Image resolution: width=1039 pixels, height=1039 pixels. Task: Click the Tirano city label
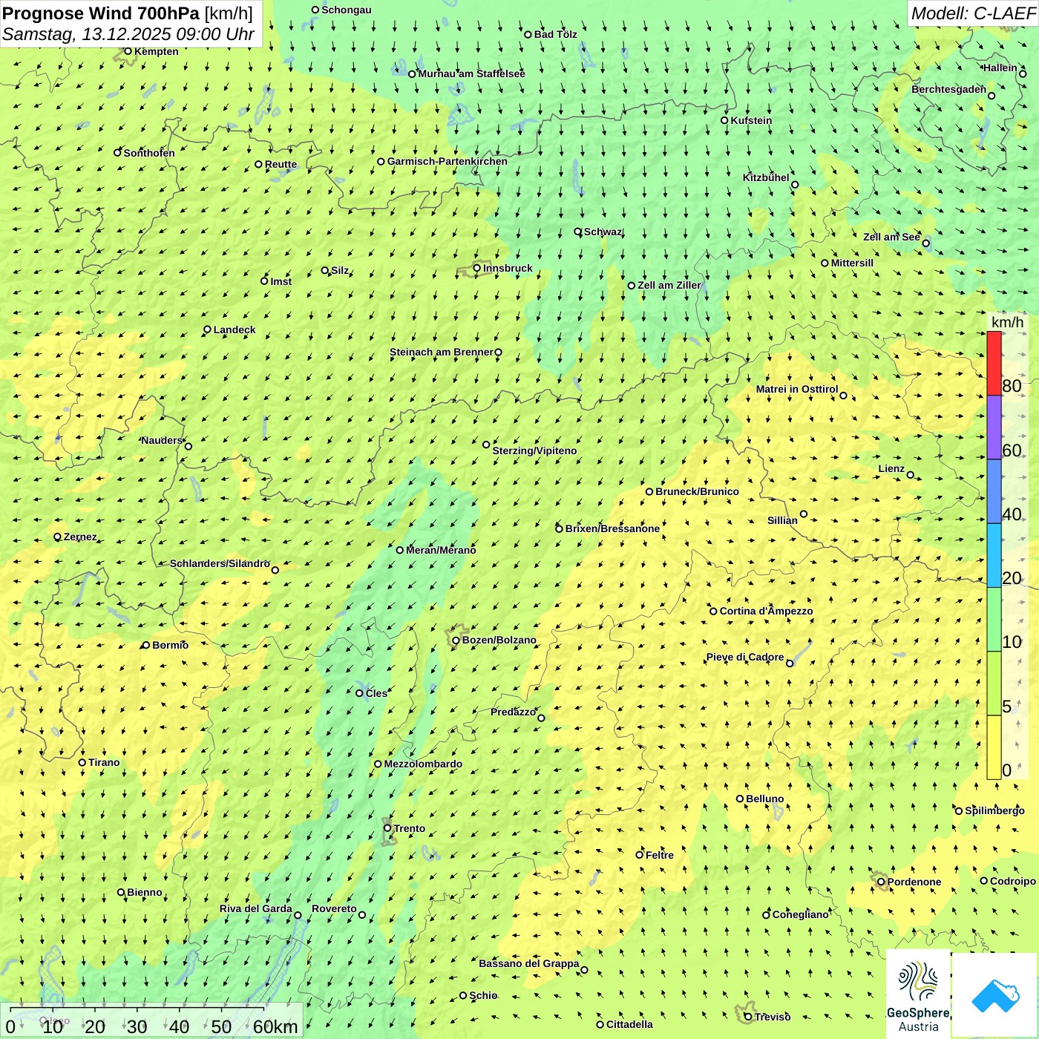coord(104,762)
